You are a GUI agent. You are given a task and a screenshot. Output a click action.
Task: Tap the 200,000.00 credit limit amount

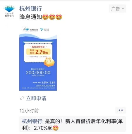point(38,73)
